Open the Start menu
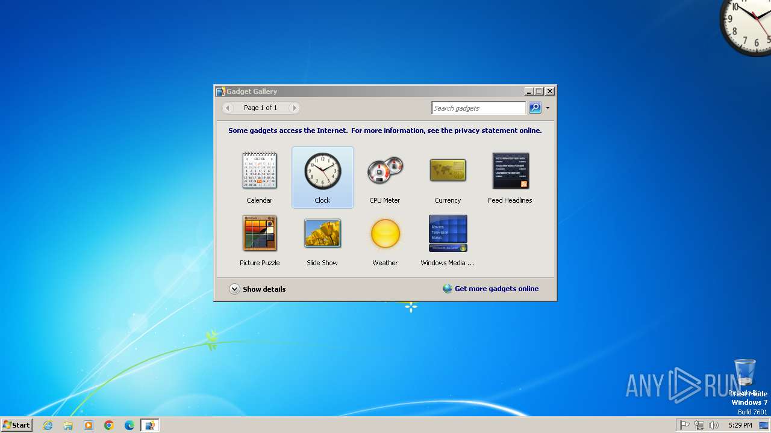771x433 pixels. click(16, 425)
